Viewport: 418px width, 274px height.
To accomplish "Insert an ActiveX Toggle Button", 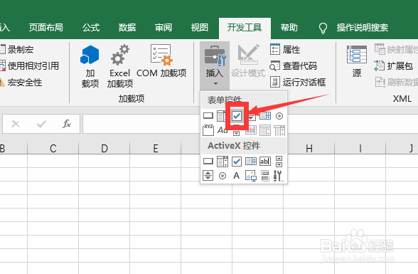I will pyautogui.click(x=265, y=176).
